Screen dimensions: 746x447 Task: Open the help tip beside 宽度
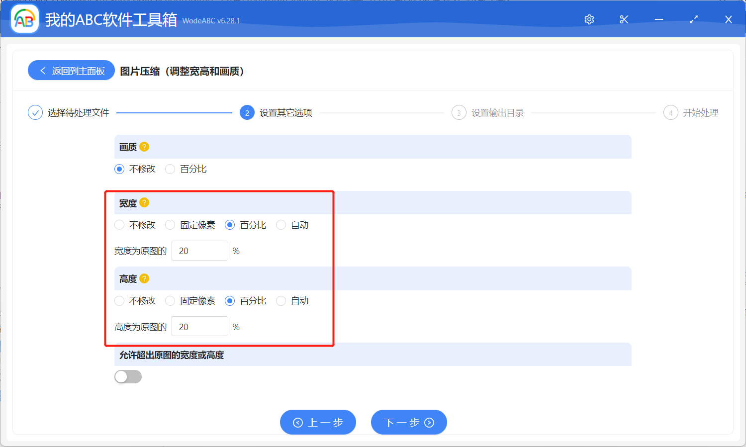(x=144, y=202)
